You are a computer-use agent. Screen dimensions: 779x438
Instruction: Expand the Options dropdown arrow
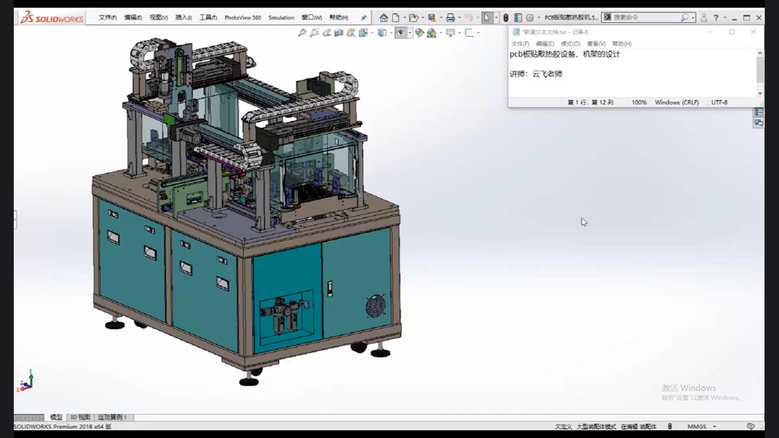click(539, 17)
